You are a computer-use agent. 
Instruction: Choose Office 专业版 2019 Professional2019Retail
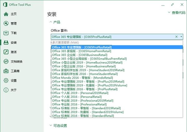117,100
